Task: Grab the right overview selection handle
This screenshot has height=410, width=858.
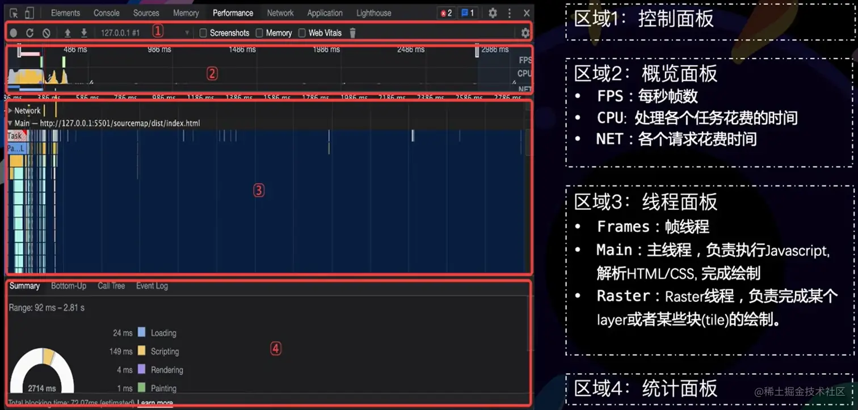Action: pyautogui.click(x=477, y=52)
